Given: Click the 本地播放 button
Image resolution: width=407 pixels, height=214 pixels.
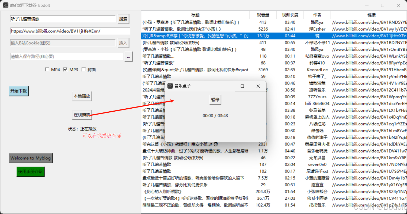Looking at the screenshot, I should click(82, 96).
